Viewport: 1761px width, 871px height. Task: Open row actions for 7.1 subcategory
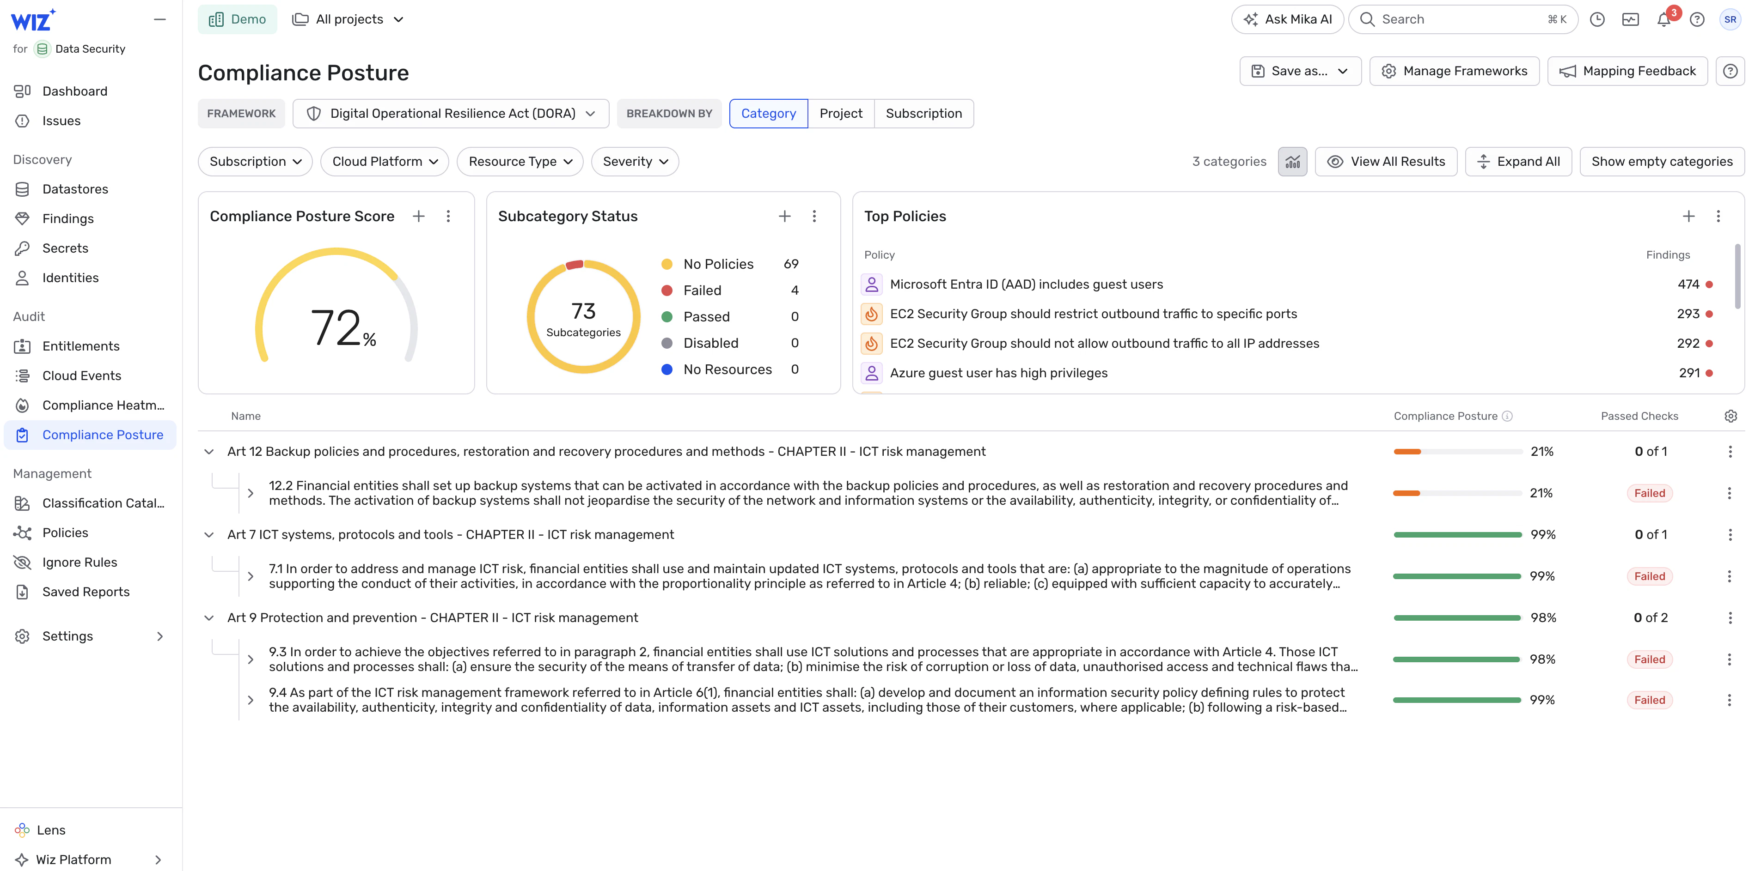click(x=1730, y=576)
